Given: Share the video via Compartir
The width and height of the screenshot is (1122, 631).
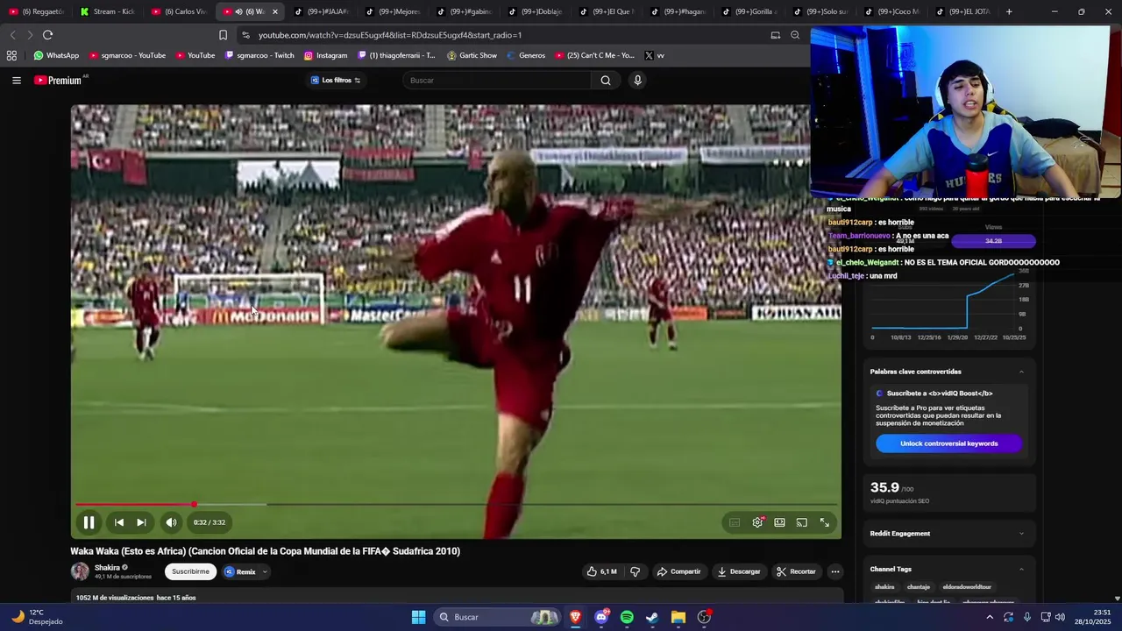Looking at the screenshot, I should tap(678, 571).
